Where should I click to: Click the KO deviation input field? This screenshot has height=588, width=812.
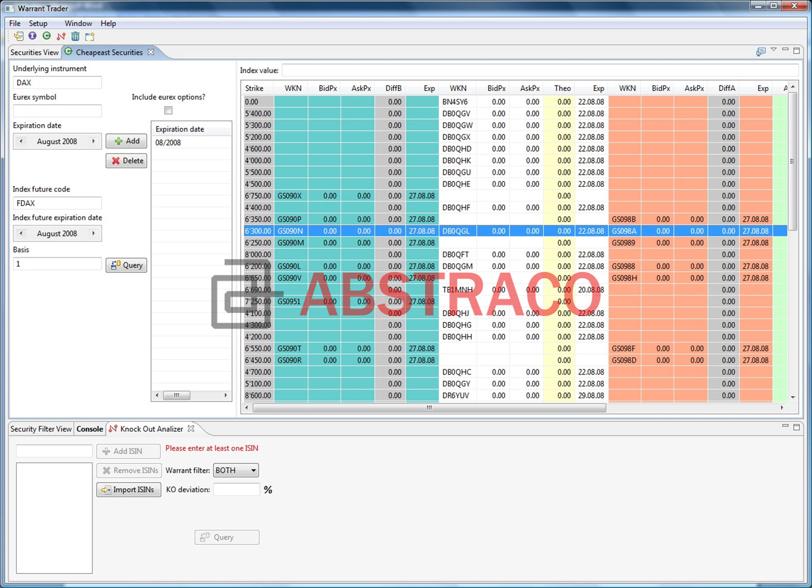pos(236,489)
